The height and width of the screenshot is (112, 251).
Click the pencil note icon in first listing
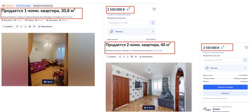[x=21, y=26]
